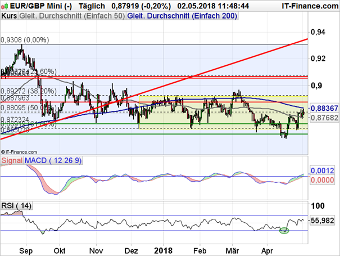This screenshot has height=256, width=340.
Task: Click the IT-Finance.com link at top right
Action: pyautogui.click(x=310, y=6)
